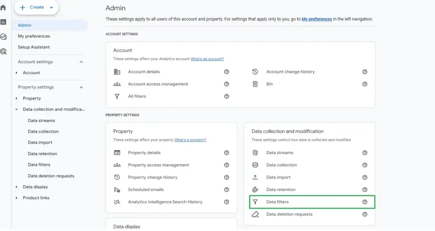Open the Reports bar chart icon
The height and width of the screenshot is (231, 435).
coord(3,22)
